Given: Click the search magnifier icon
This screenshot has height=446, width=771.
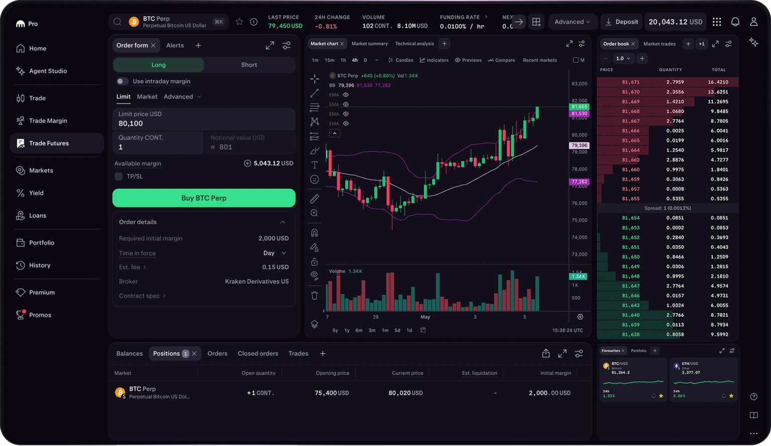Looking at the screenshot, I should (117, 22).
